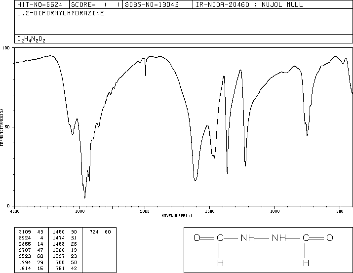The height and width of the screenshot is (273, 353).
Task: Select peak table entry 2924
Action: tap(25, 238)
